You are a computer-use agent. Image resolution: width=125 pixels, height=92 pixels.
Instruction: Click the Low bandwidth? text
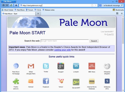pyautogui.click(x=107, y=32)
